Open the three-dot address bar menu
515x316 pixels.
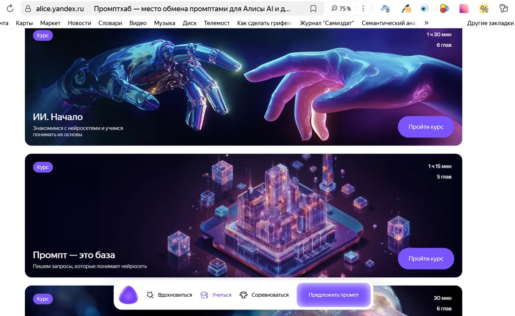[363, 9]
